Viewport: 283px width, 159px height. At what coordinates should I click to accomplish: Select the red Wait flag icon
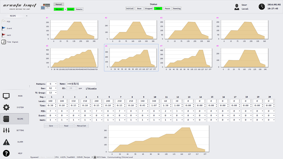pos(4,35)
